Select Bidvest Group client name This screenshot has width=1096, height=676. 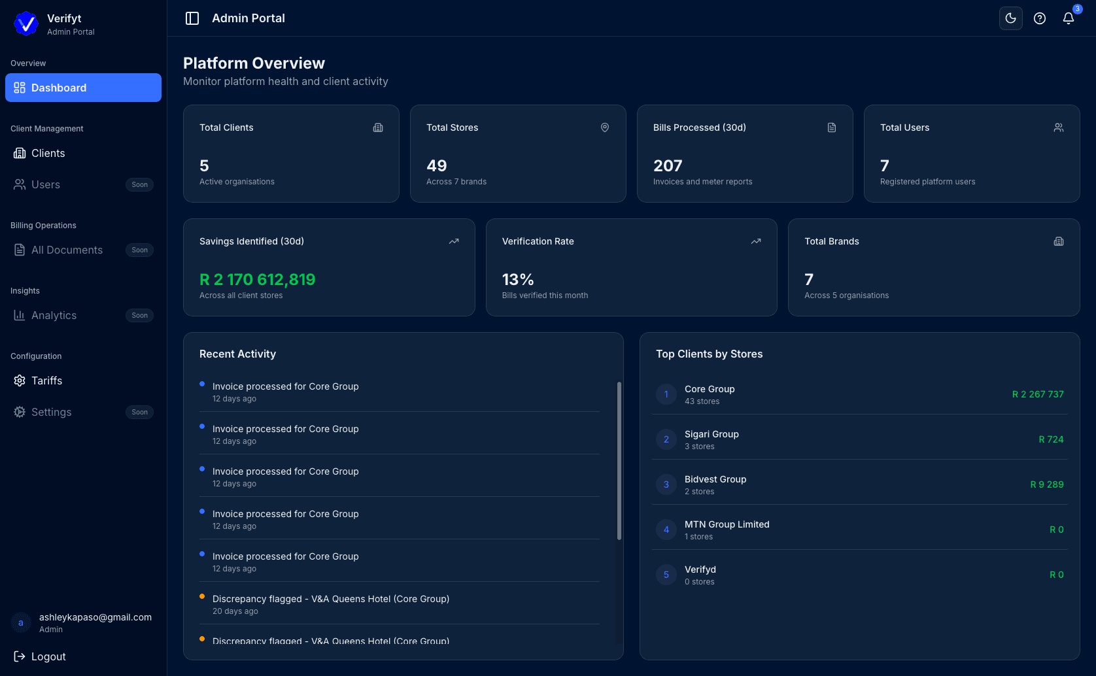click(x=715, y=479)
